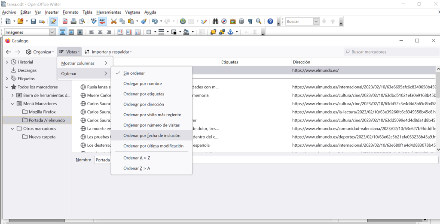
Task: Choose 'Ordenar A > Z' sort direction
Action: pos(137,158)
